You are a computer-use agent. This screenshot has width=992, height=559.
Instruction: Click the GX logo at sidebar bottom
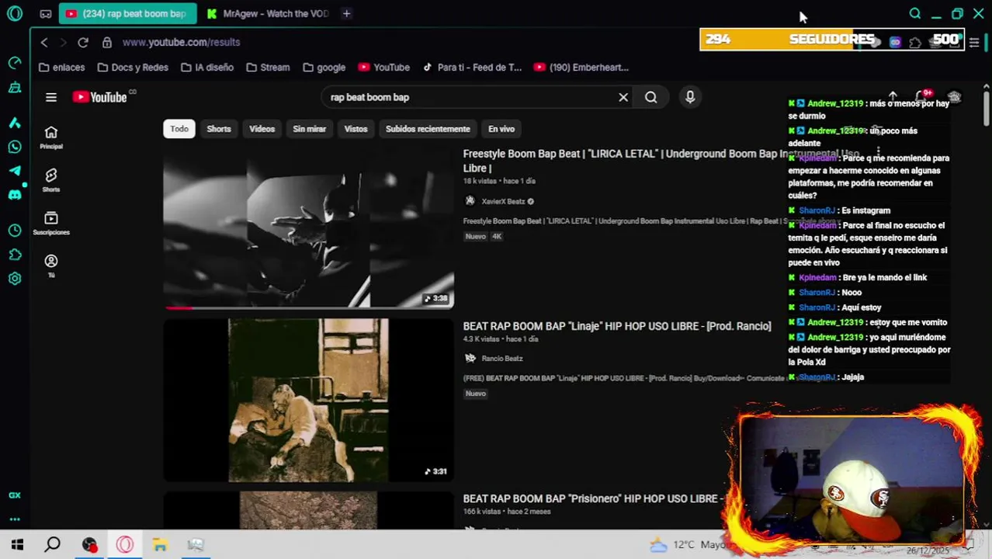point(15,495)
